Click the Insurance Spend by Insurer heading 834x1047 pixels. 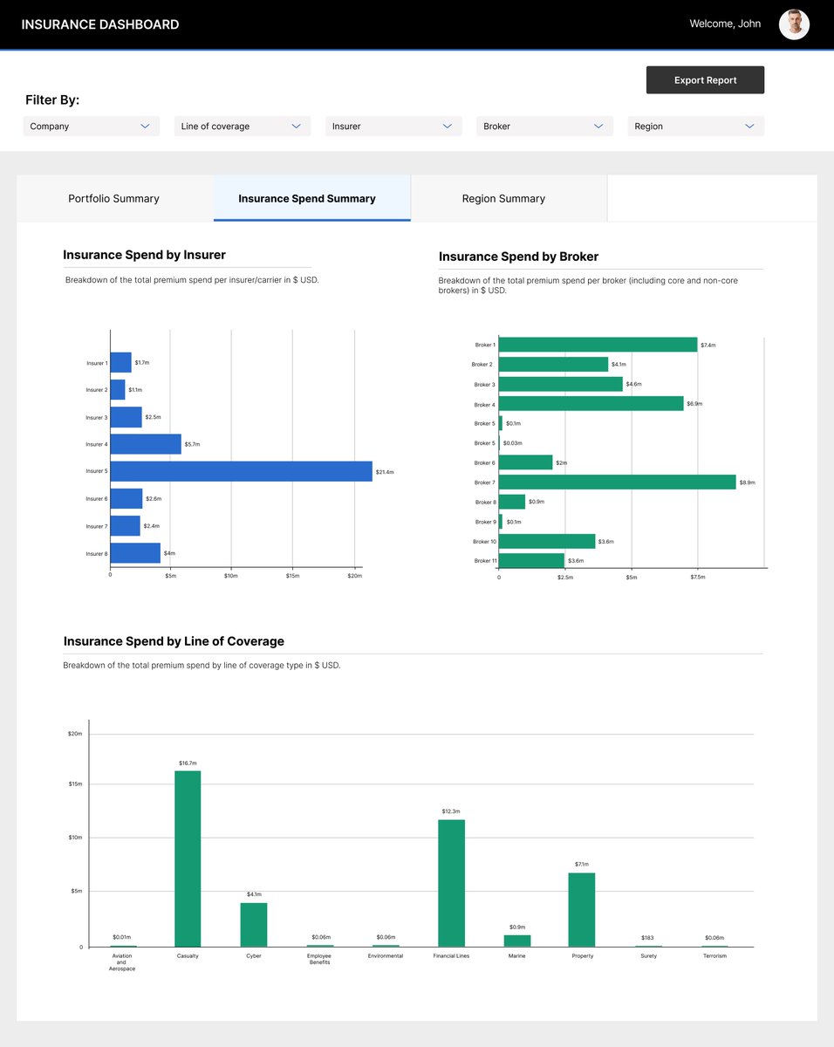[x=145, y=255]
